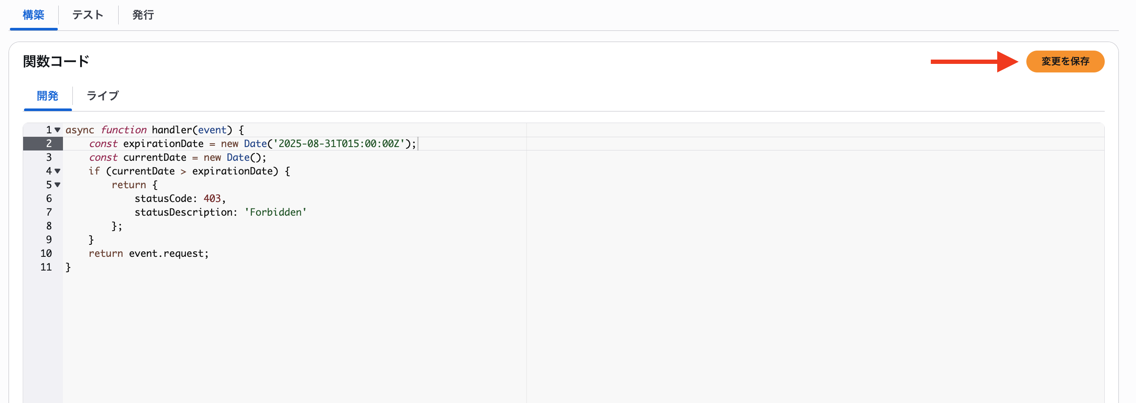This screenshot has width=1136, height=403.
Task: Click the closing brace on line 11
Action: pyautogui.click(x=68, y=268)
